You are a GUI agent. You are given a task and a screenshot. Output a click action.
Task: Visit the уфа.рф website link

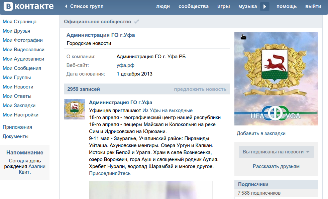(x=125, y=65)
